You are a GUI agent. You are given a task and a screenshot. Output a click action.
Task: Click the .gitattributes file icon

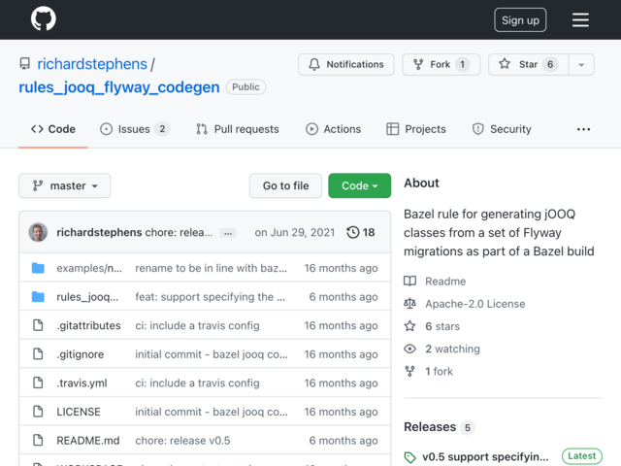pos(38,325)
